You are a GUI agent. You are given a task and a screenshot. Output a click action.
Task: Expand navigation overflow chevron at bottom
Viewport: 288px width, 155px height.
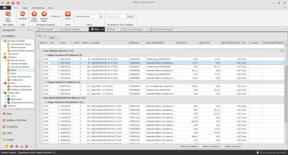click(32, 146)
